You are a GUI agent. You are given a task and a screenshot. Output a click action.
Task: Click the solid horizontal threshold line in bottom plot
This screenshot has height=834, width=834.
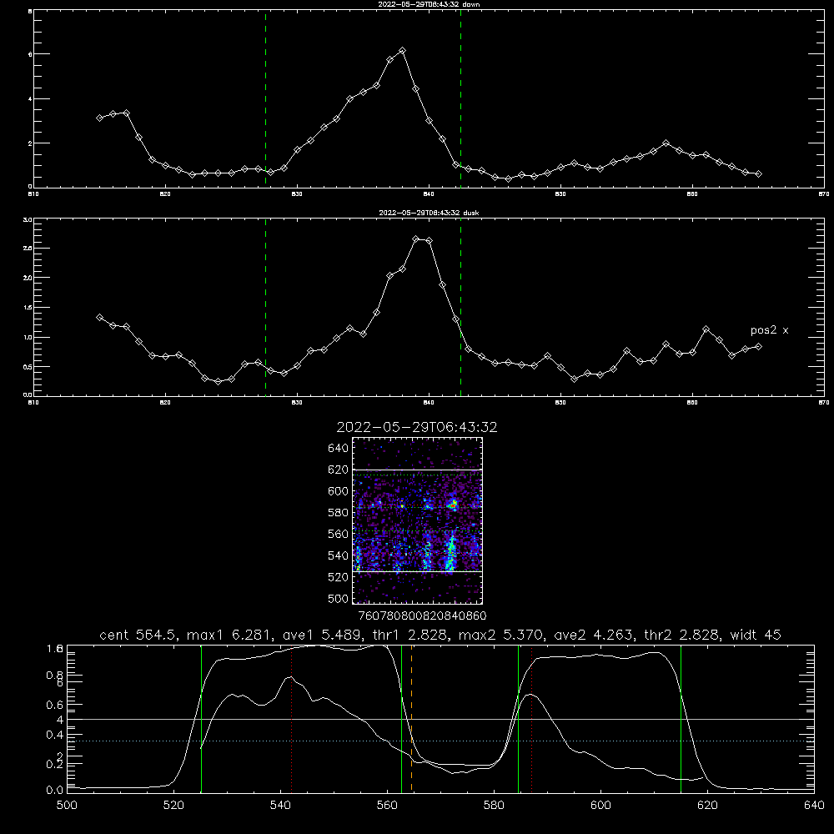point(440,719)
